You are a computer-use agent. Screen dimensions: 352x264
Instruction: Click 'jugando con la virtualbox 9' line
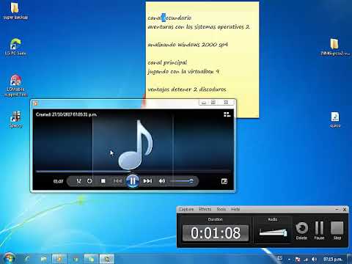pos(183,72)
